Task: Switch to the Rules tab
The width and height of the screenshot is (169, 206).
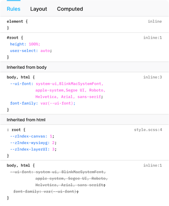Action: tap(14, 9)
